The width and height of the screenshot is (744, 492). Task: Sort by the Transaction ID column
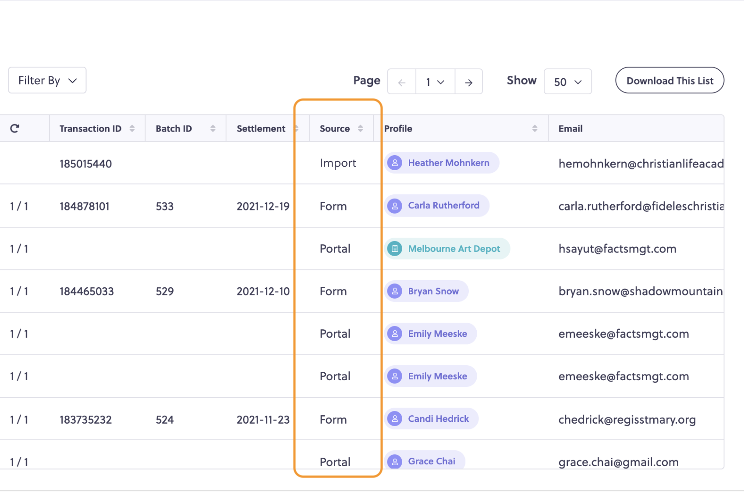132,128
